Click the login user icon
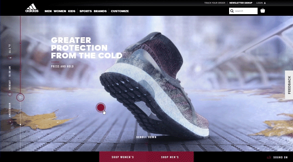 coord(265,3)
